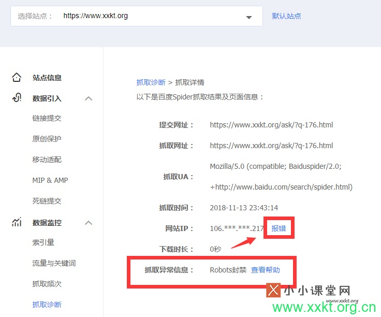The width and height of the screenshot is (381, 317).
Task: Click the 提交网址 URL value
Action: (271, 125)
